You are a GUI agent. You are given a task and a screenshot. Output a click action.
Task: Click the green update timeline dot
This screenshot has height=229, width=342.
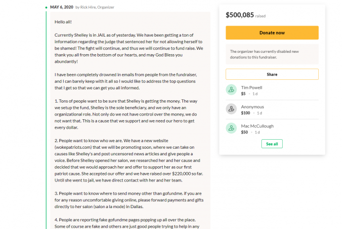point(46,8)
